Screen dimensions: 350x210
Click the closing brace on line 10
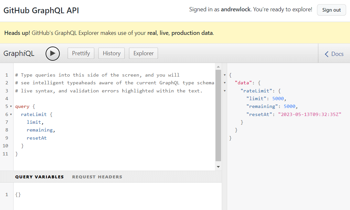click(x=22, y=146)
